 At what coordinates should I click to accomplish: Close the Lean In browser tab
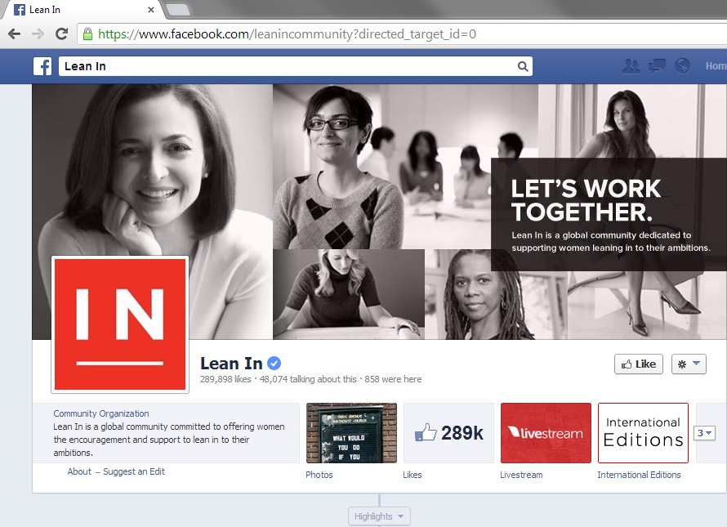[150, 10]
